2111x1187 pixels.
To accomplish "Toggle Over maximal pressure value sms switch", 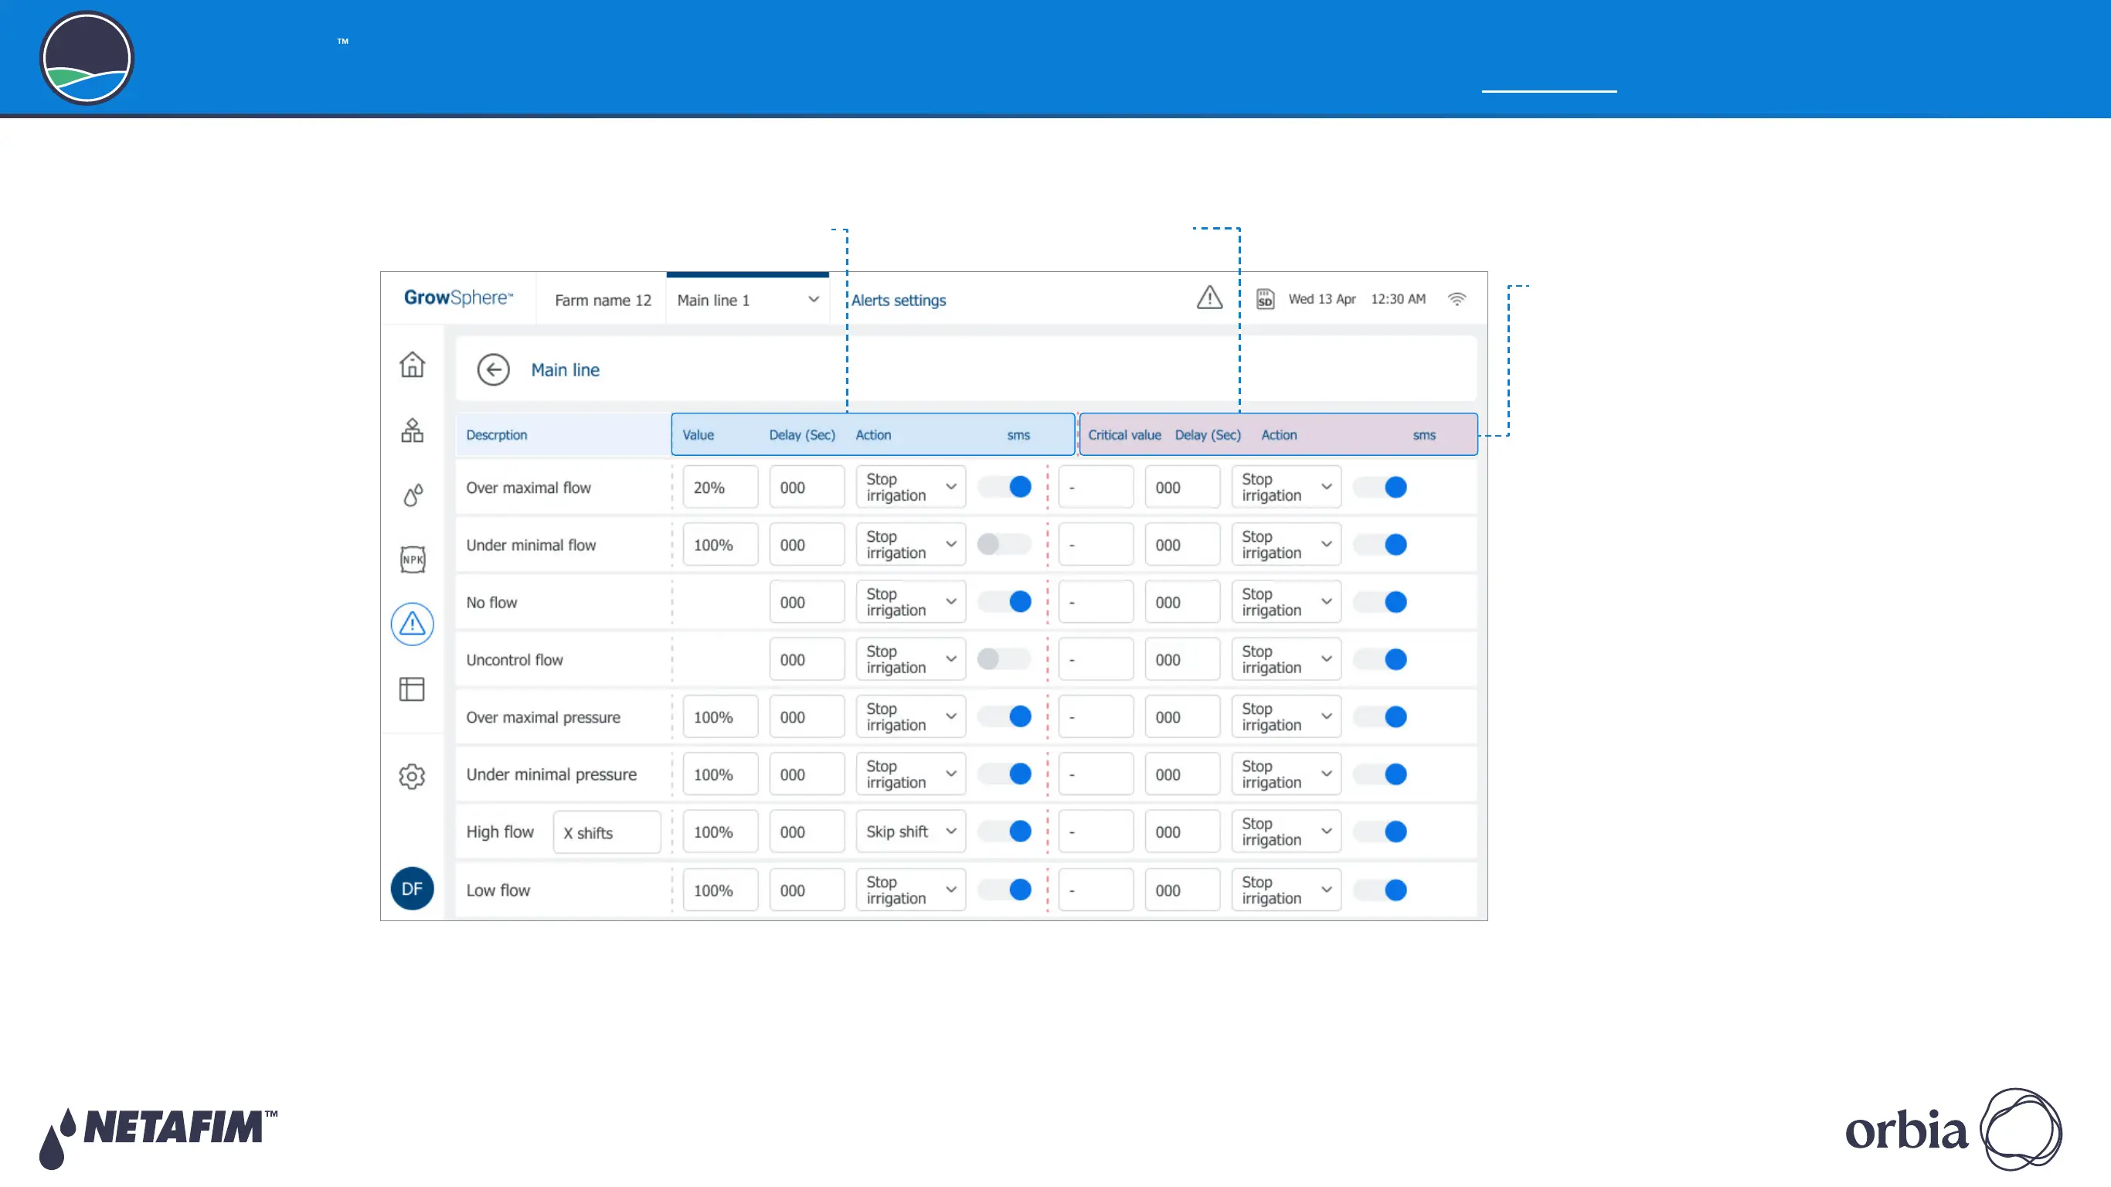I will pos(1005,716).
